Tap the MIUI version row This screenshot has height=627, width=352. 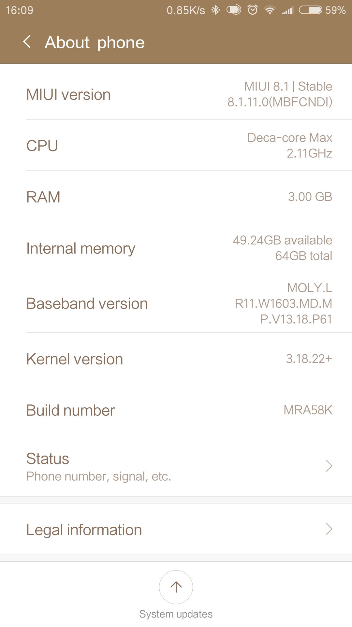(x=176, y=94)
